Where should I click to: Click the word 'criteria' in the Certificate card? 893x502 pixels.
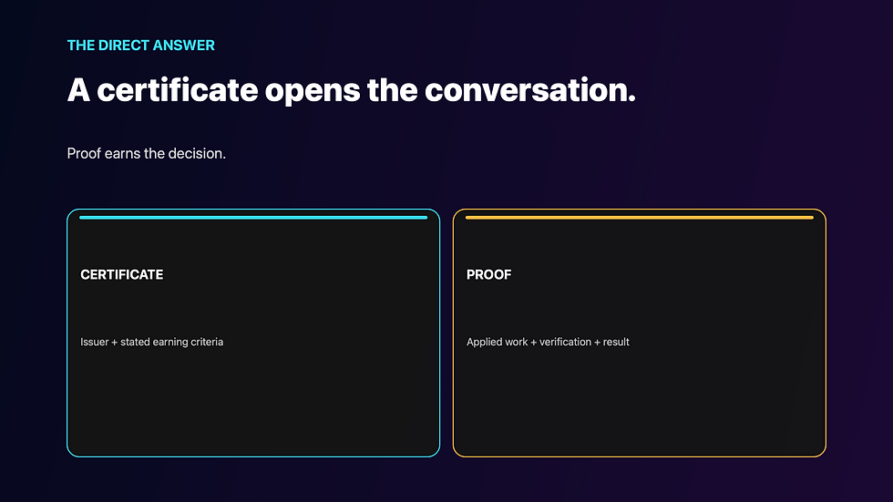pos(207,342)
